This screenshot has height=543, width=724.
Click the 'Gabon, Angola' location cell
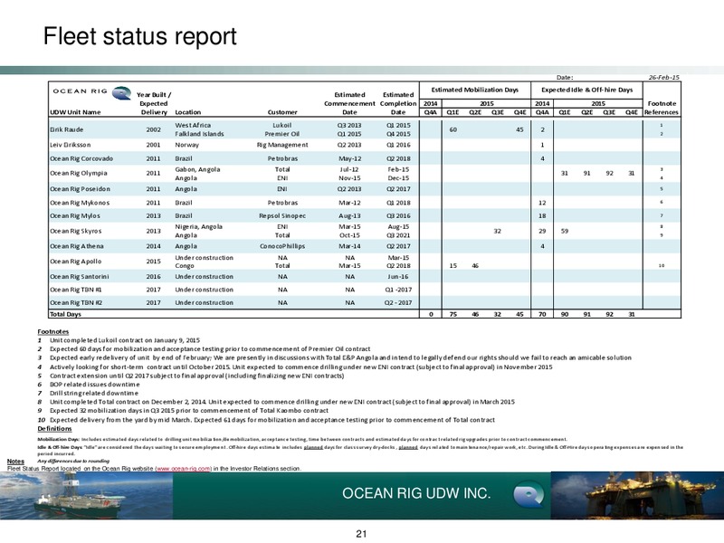pos(197,169)
